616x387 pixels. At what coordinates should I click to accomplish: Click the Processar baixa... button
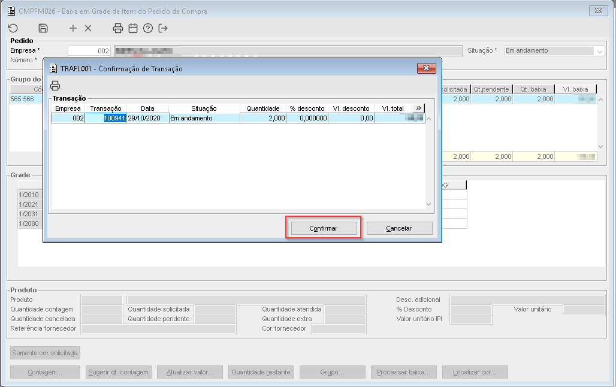pyautogui.click(x=403, y=372)
